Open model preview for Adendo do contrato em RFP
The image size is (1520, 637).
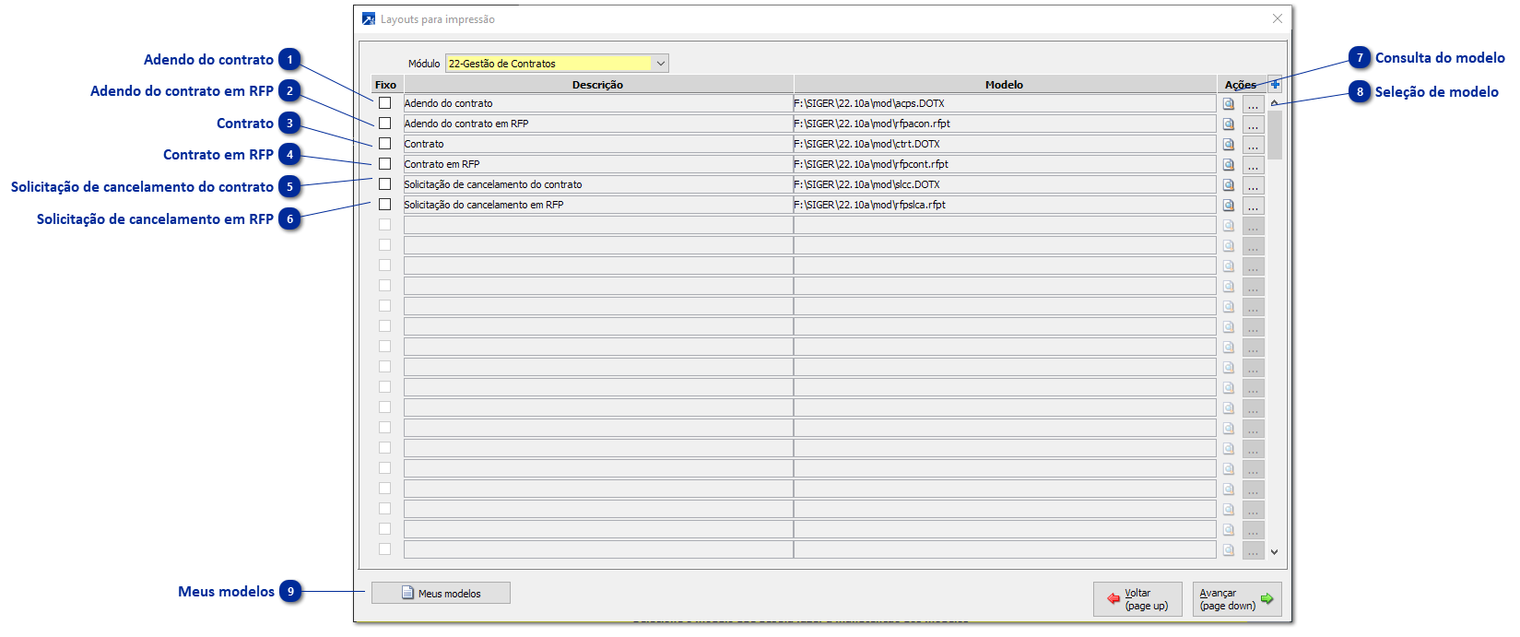[1229, 124]
